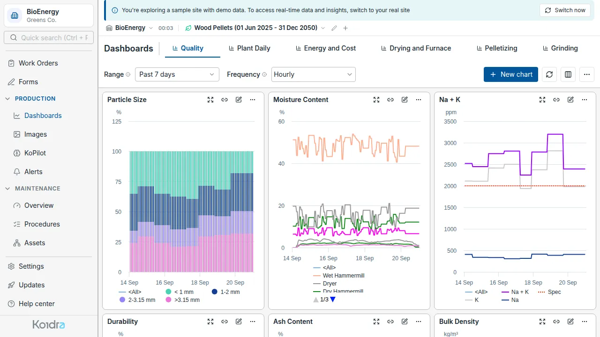The image size is (600, 337).
Task: Open the Wood Pellets product dropdown
Action: (x=255, y=28)
